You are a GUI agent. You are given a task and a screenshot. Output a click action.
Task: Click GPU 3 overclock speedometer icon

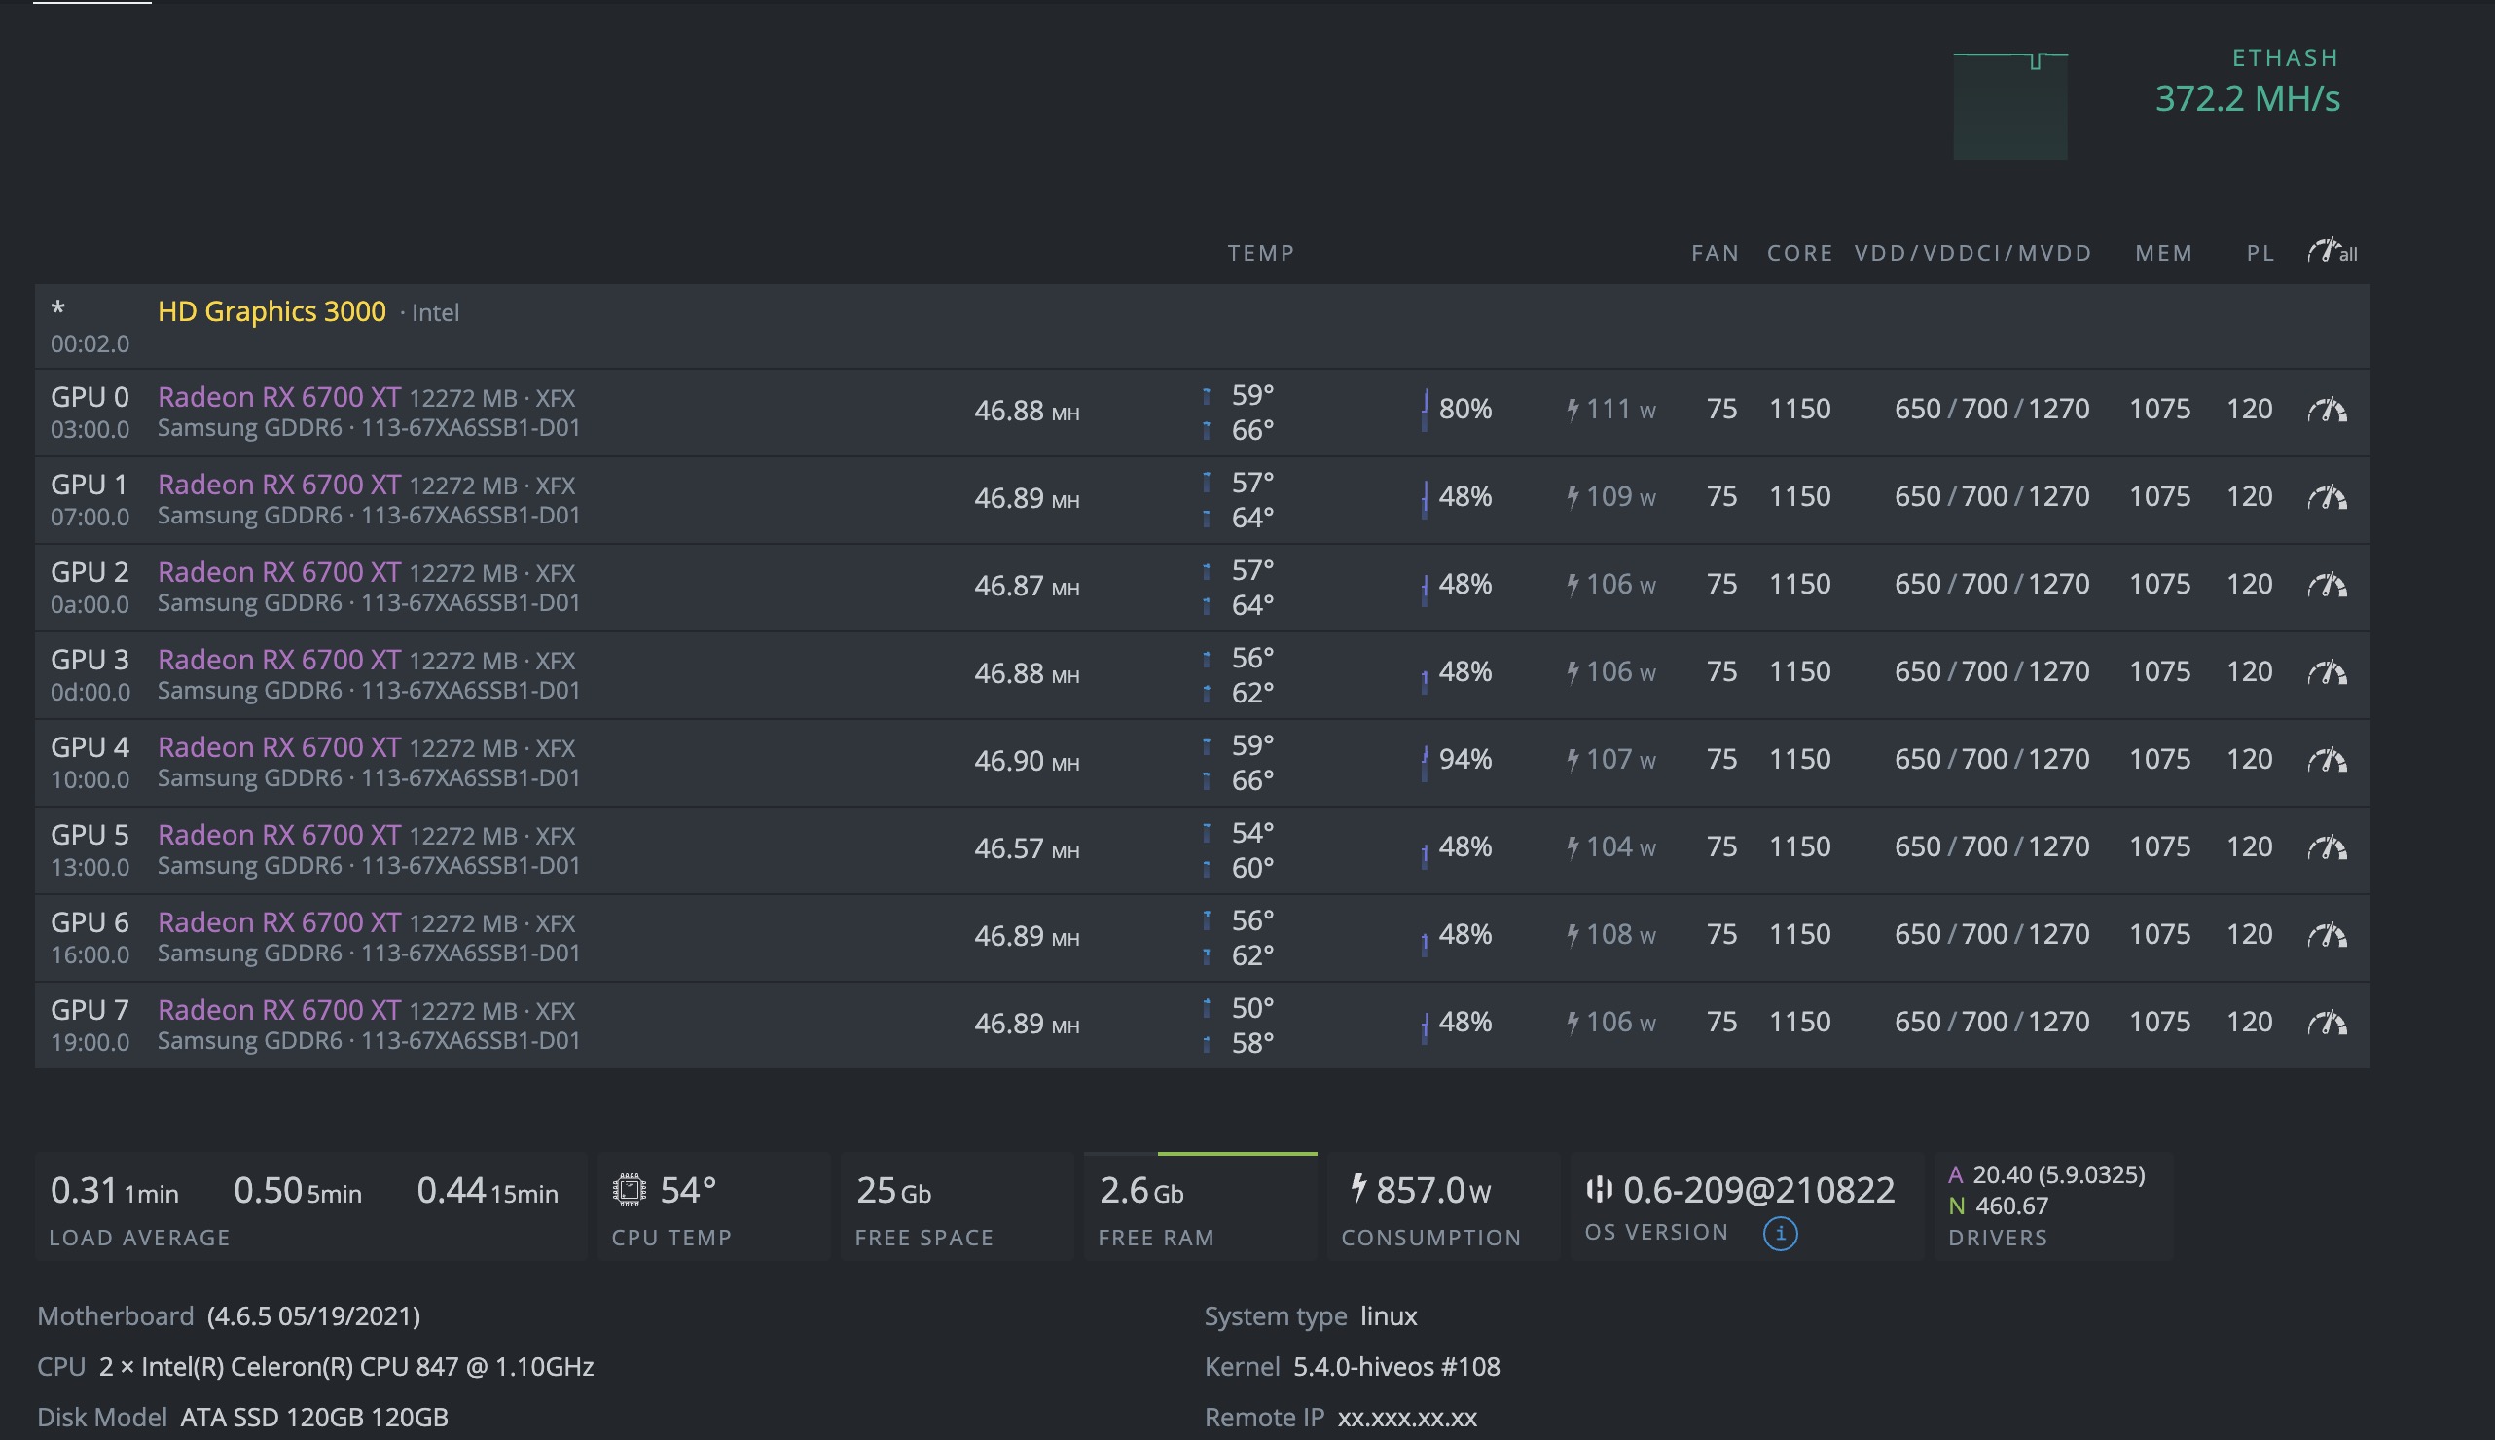[x=2327, y=672]
